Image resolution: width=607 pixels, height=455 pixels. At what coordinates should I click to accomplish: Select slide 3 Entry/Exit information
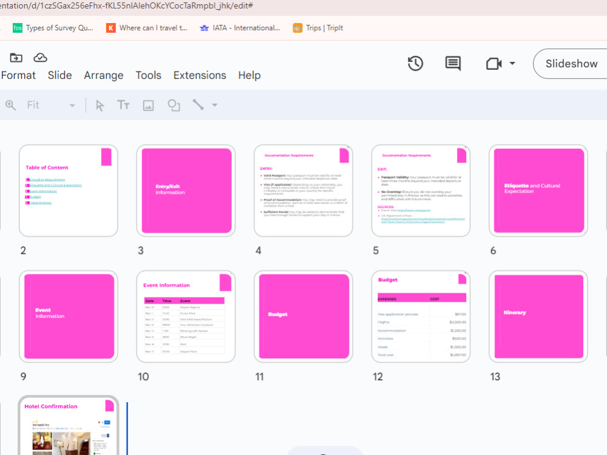[x=186, y=190]
